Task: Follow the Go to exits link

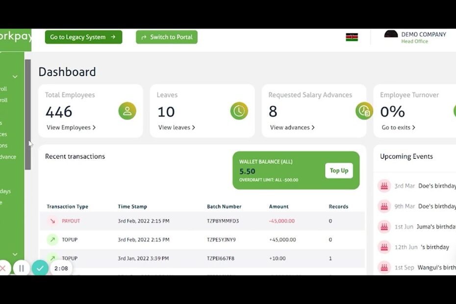Action: [x=399, y=127]
